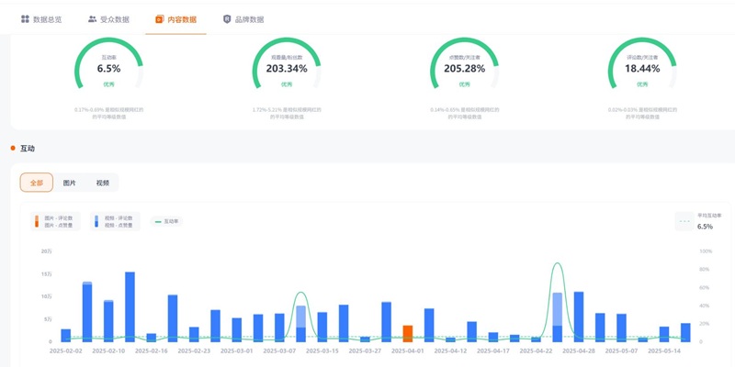Click the orange image bar at 2025-04-01

tap(407, 333)
